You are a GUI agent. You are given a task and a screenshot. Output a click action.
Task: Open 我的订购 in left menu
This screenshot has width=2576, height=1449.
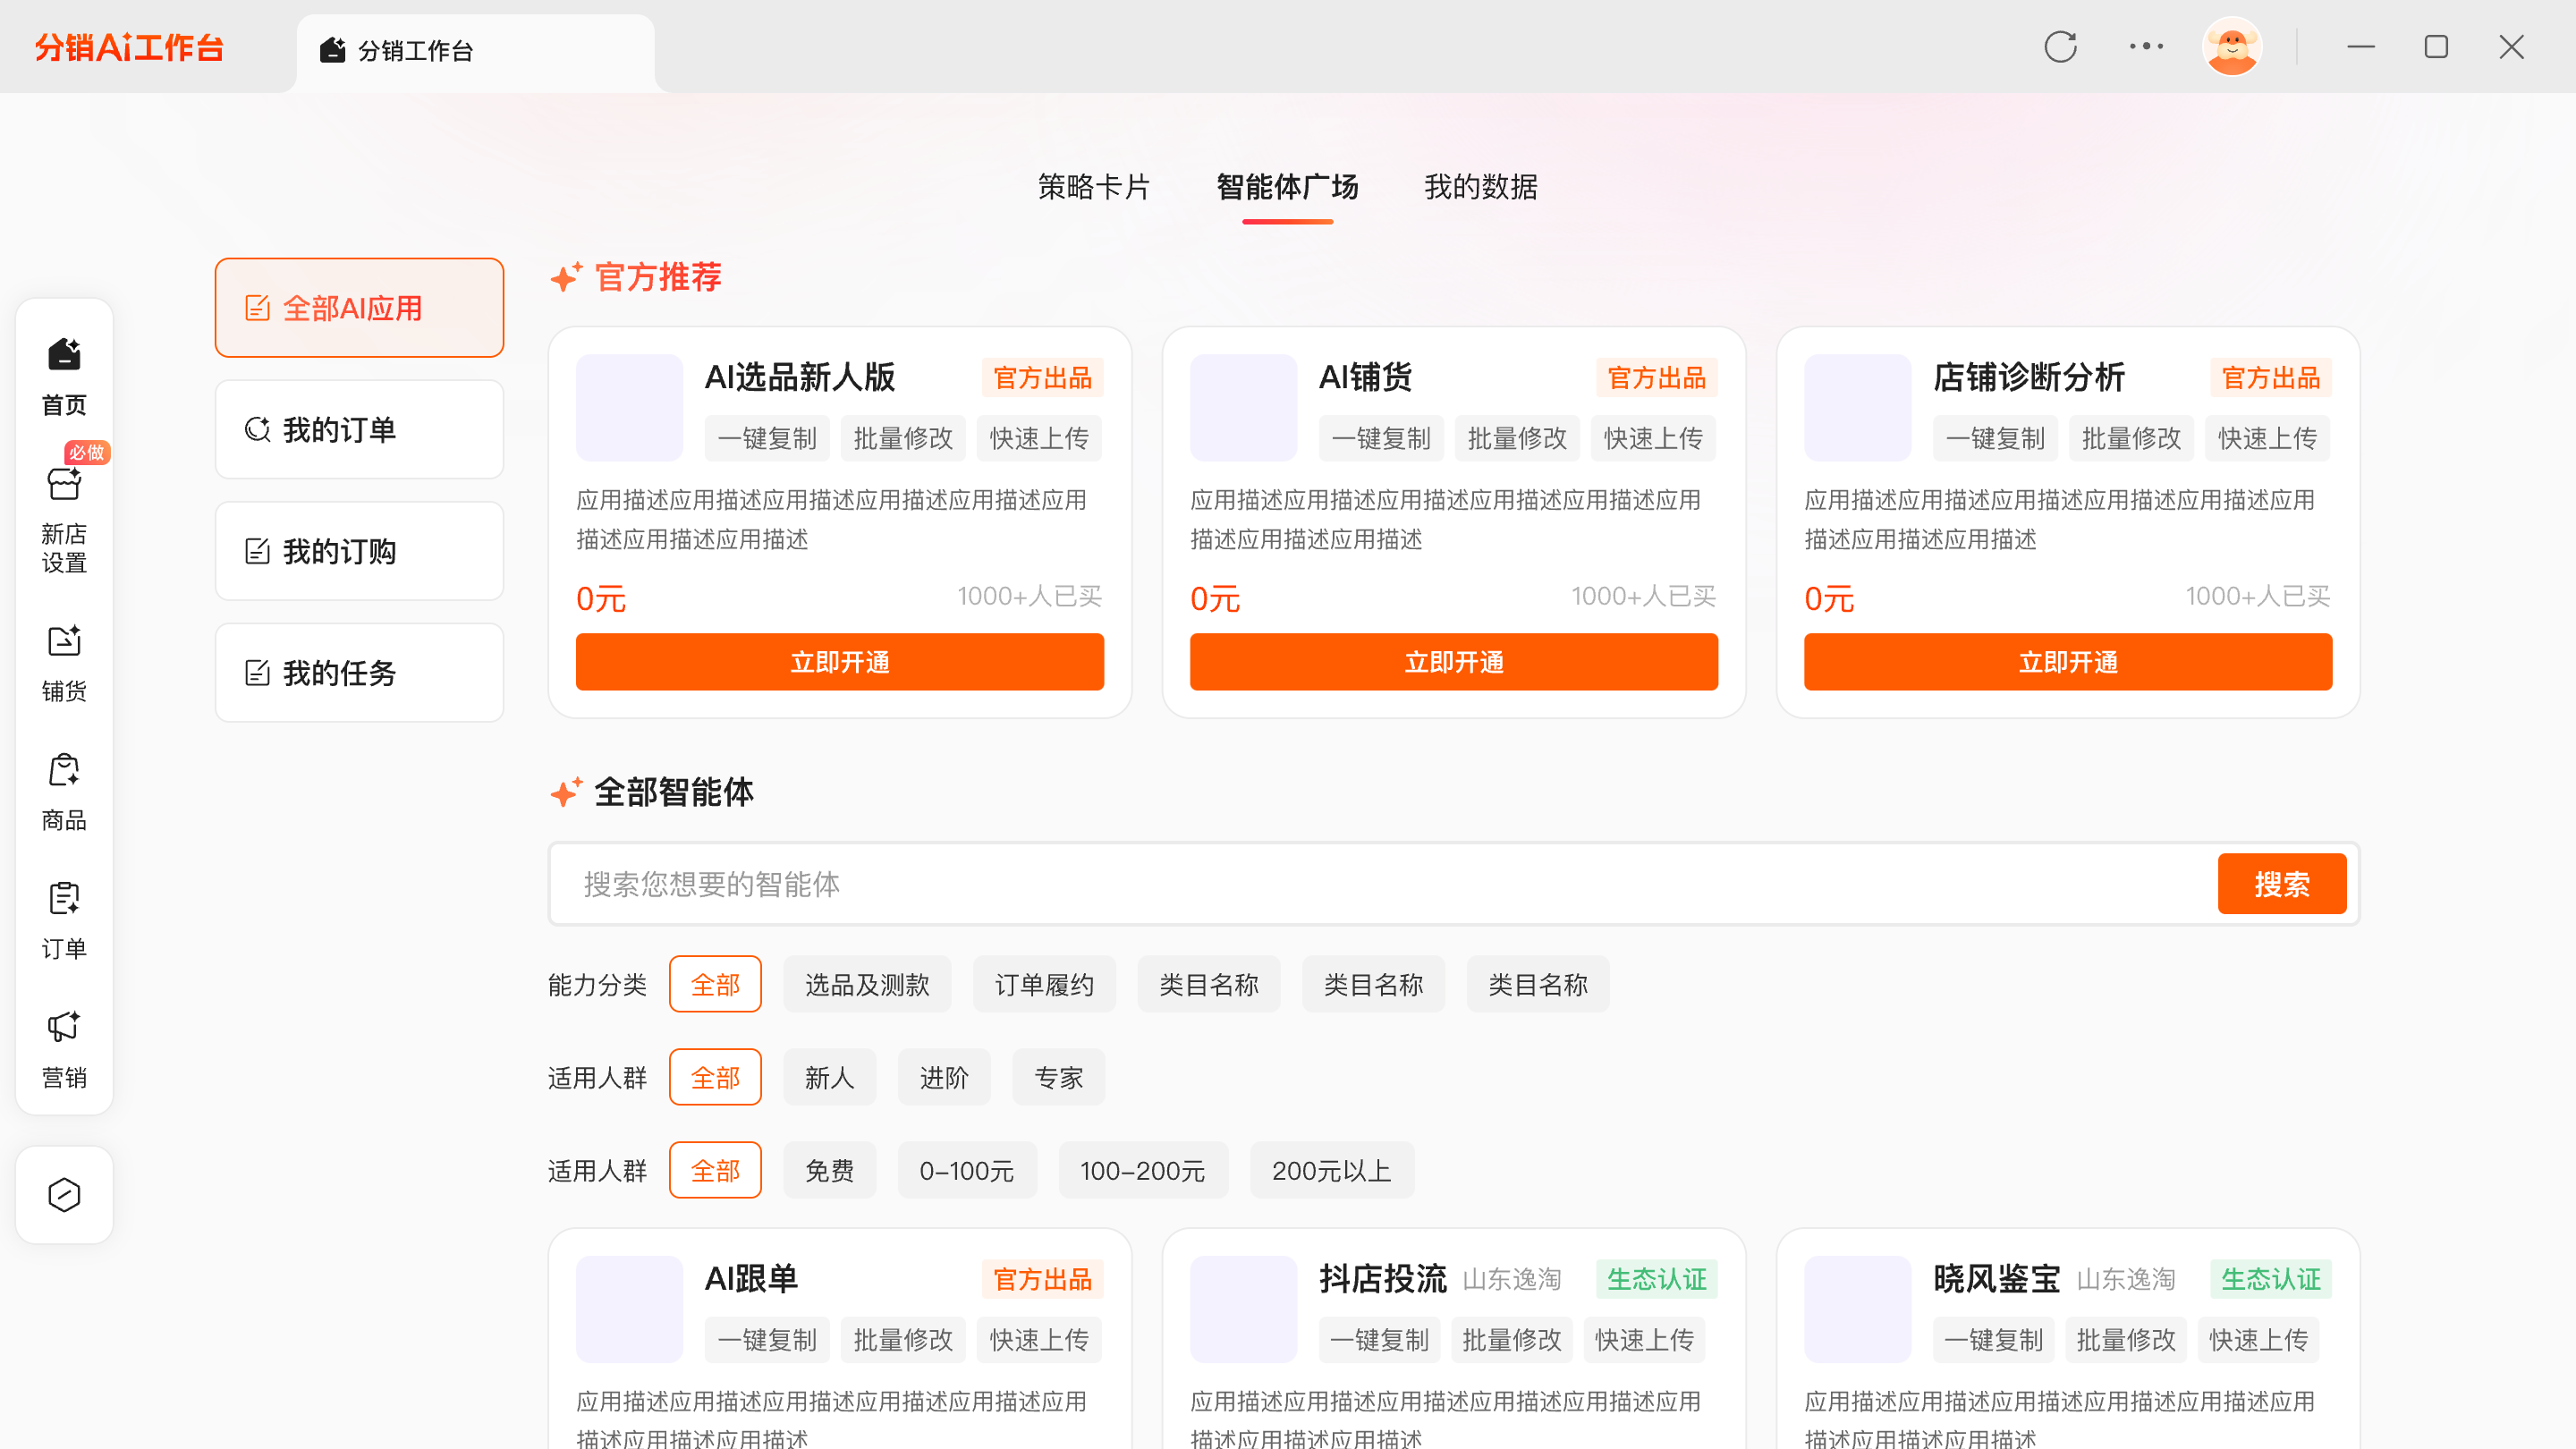359,551
